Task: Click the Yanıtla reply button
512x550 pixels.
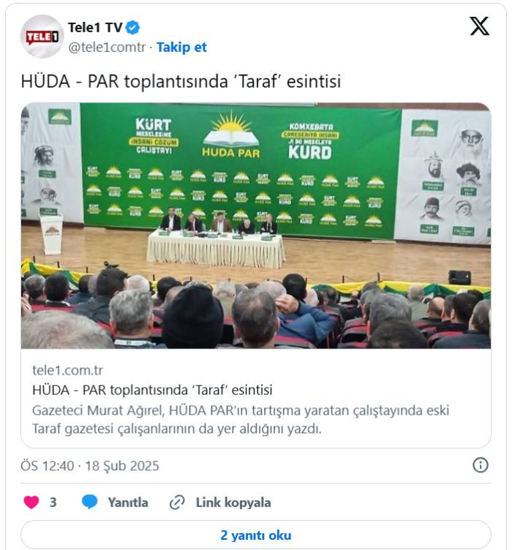Action: tap(128, 502)
